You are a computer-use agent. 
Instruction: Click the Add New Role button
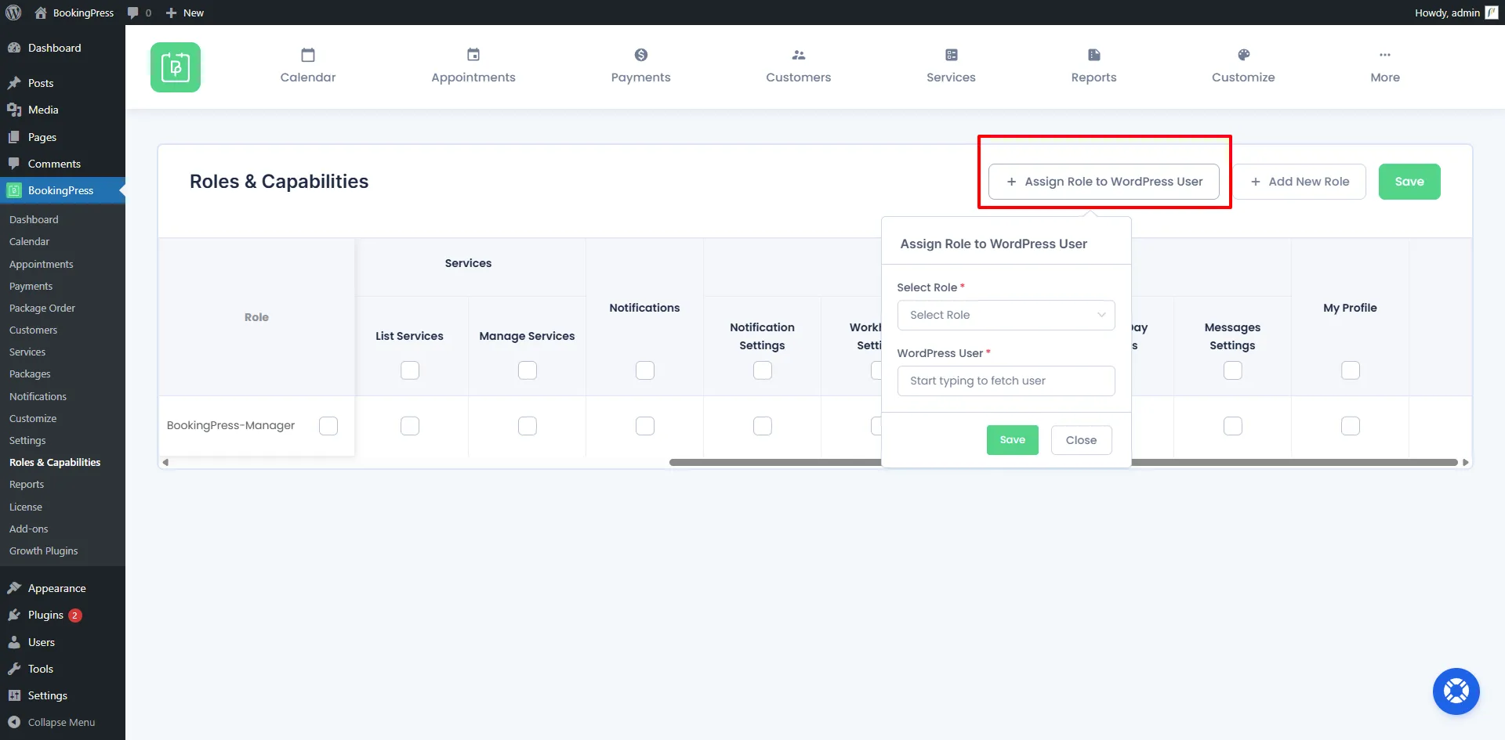coord(1300,182)
